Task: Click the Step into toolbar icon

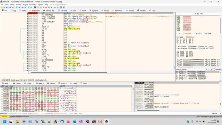Action: point(16,7)
